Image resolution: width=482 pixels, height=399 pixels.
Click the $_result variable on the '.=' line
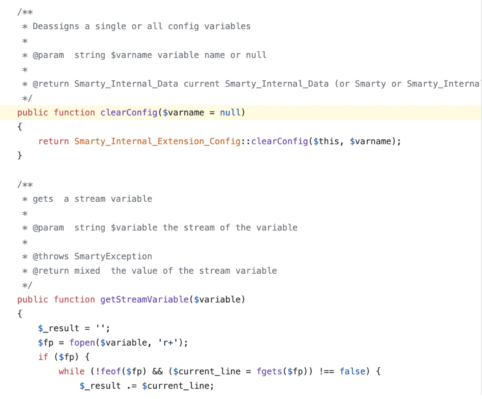tap(100, 386)
